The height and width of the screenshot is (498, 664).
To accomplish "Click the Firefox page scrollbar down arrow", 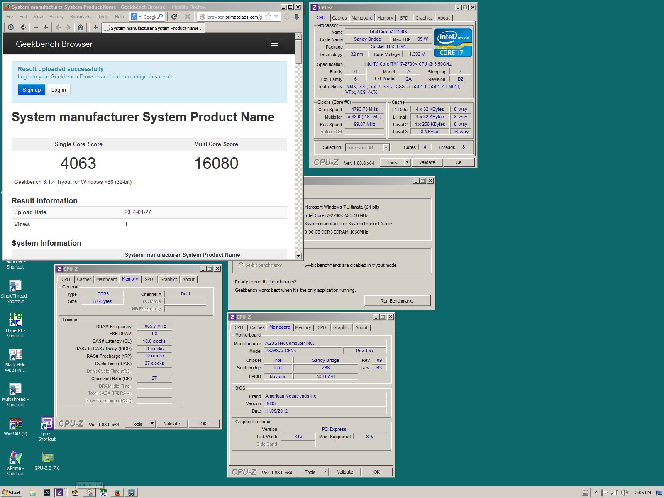I will click(299, 256).
